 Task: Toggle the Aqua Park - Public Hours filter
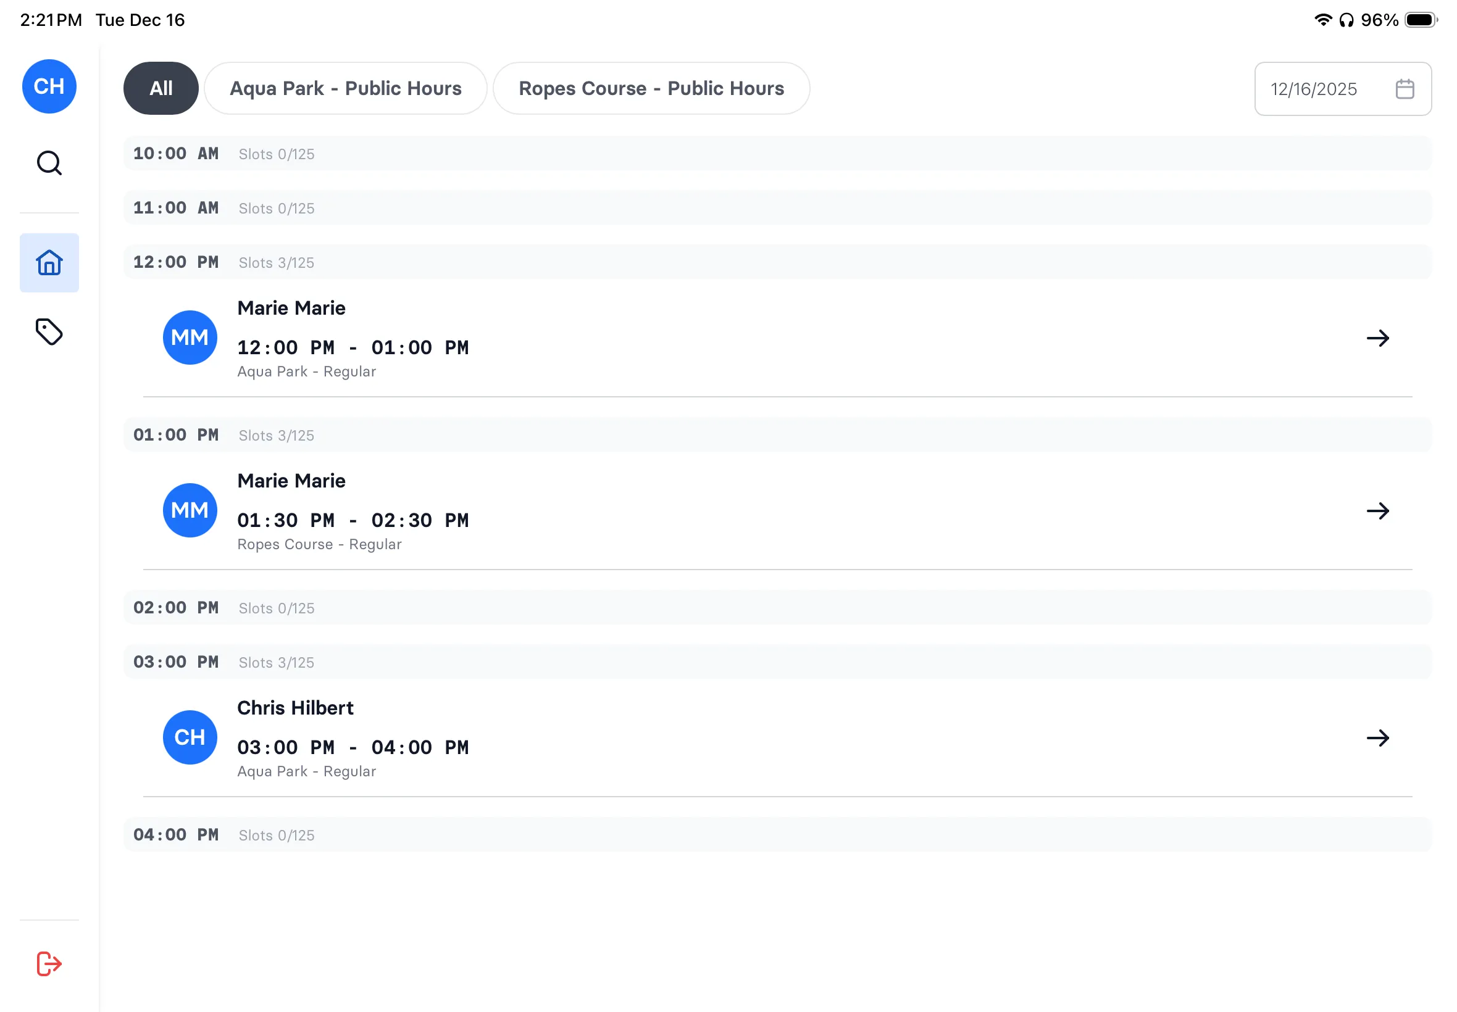[x=345, y=88]
